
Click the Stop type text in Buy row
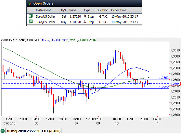click(91, 22)
